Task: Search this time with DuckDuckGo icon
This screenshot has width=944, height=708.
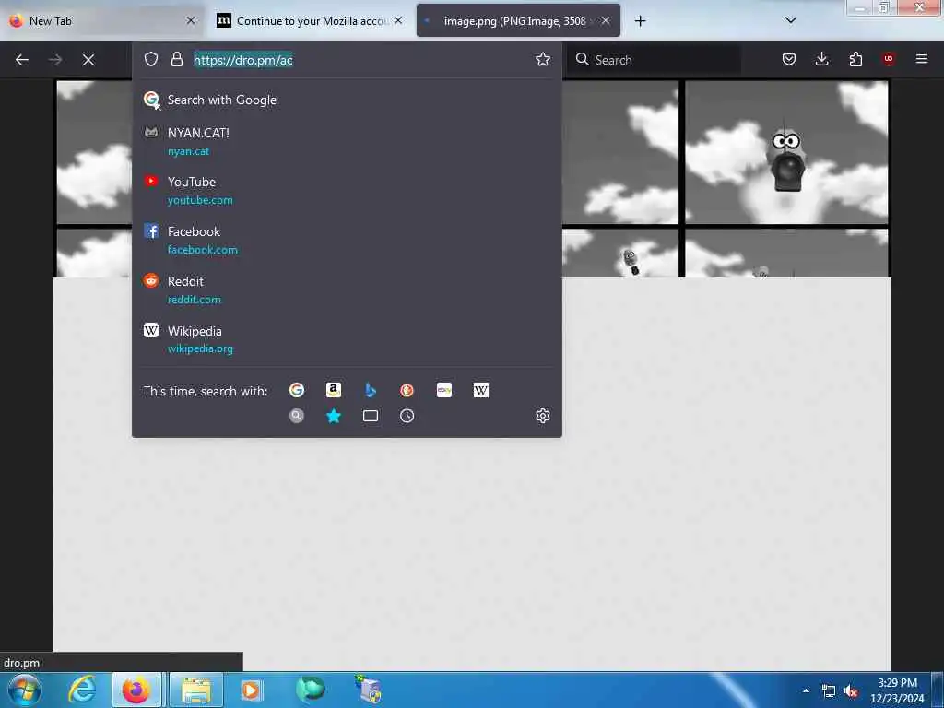Action: [407, 390]
